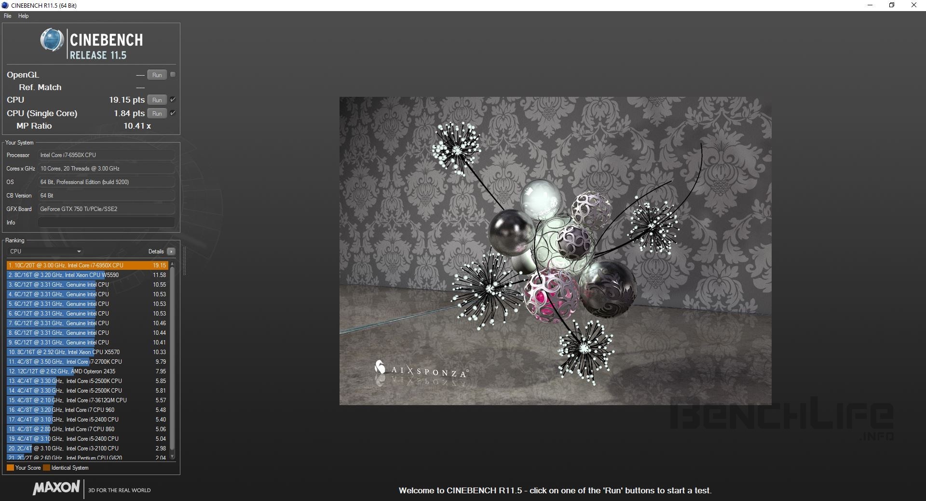This screenshot has width=926, height=501.
Task: Run the CPU benchmark
Action: [157, 100]
